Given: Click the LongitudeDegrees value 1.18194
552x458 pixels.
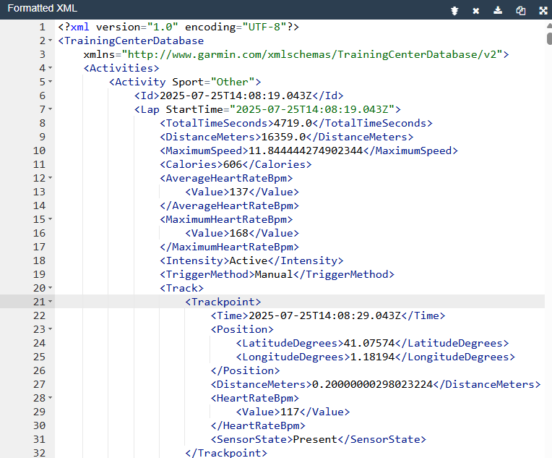Looking at the screenshot, I should [373, 357].
